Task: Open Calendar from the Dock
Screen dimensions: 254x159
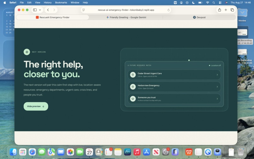Action: [x=89, y=152]
